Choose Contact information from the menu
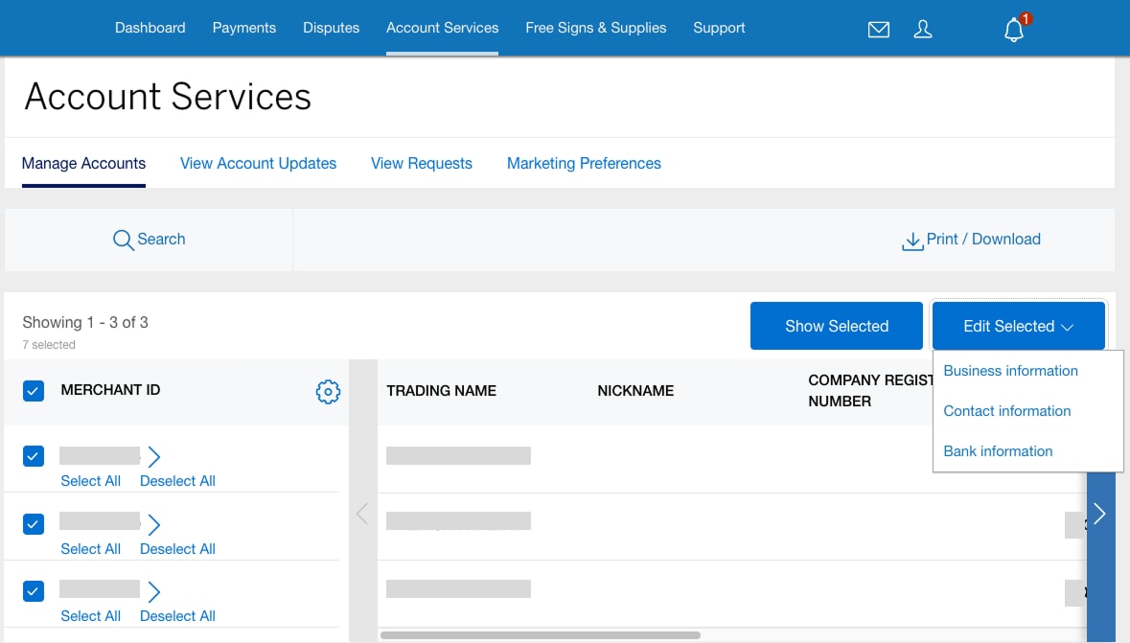The width and height of the screenshot is (1130, 643). tap(1006, 411)
